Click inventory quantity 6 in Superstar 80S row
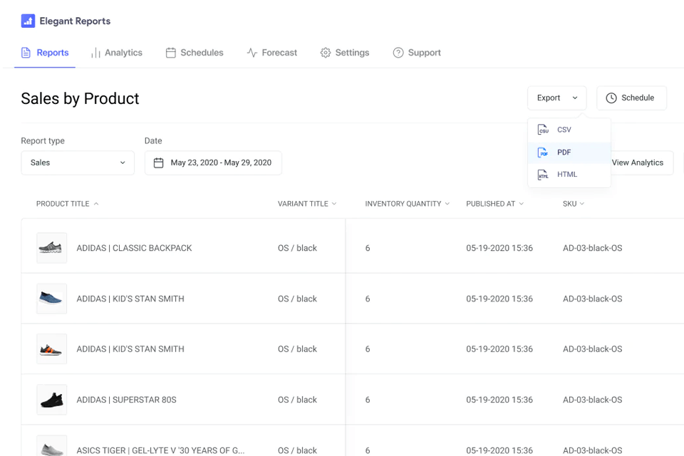Image resolution: width=684 pixels, height=456 pixels. tap(368, 400)
